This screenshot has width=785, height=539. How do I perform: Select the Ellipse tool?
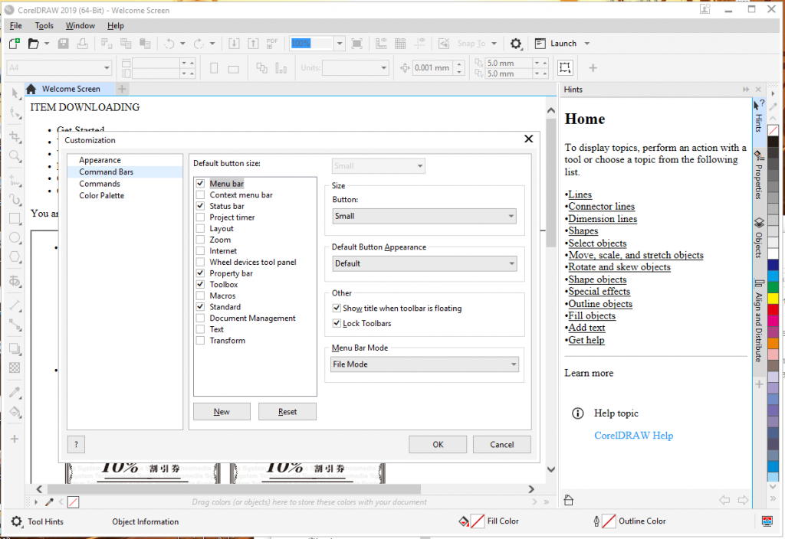click(x=15, y=237)
